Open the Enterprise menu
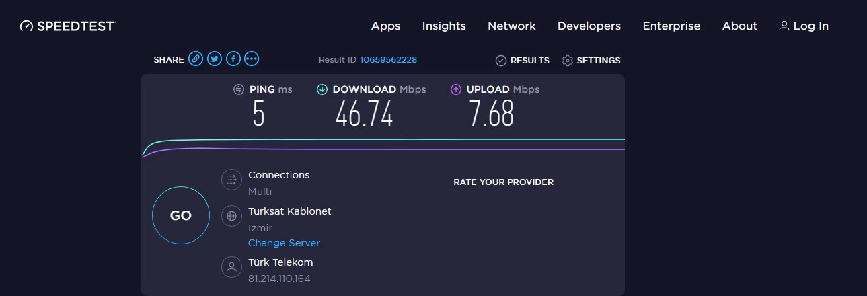 (x=671, y=26)
